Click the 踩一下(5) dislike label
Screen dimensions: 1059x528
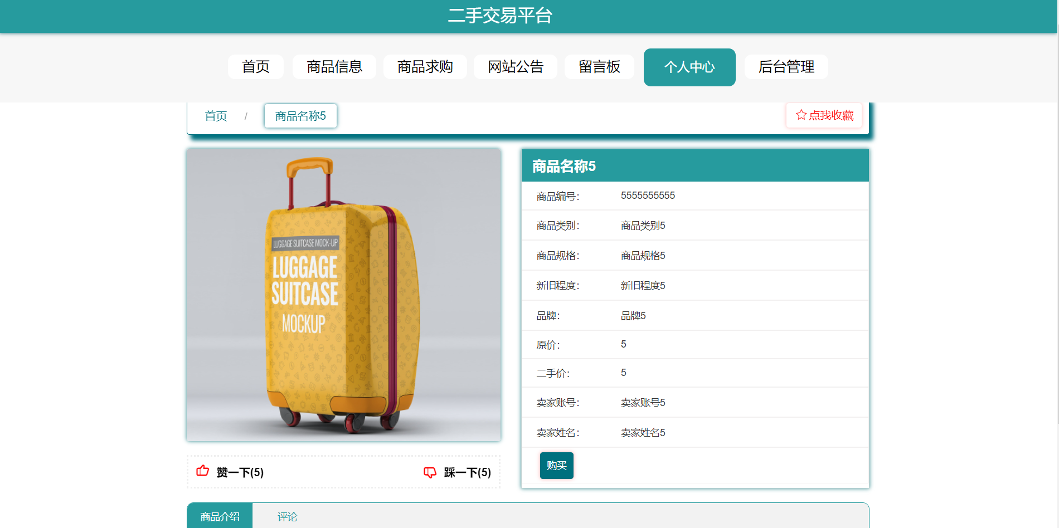pyautogui.click(x=468, y=472)
